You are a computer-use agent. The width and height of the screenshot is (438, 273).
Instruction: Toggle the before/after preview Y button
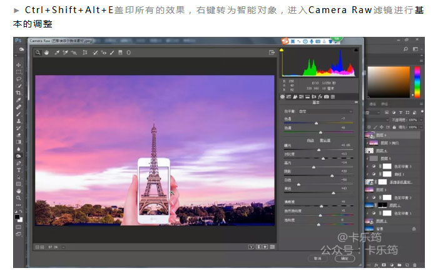[251, 247]
